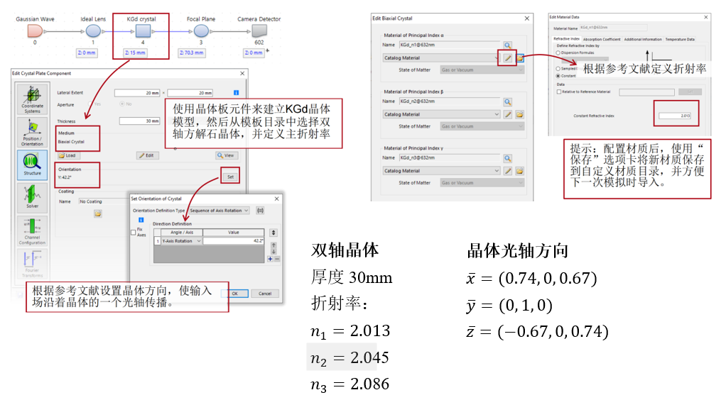726x395 pixels.
Task: Close the Edit Biaxial Crystal dialog
Action: (526, 18)
